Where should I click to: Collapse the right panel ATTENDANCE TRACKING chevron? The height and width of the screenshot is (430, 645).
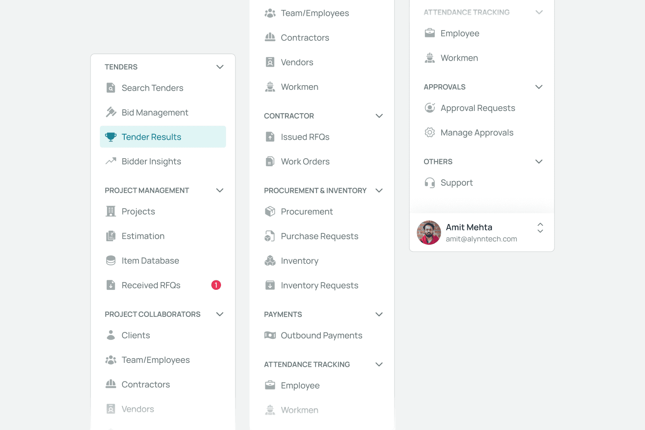(539, 12)
